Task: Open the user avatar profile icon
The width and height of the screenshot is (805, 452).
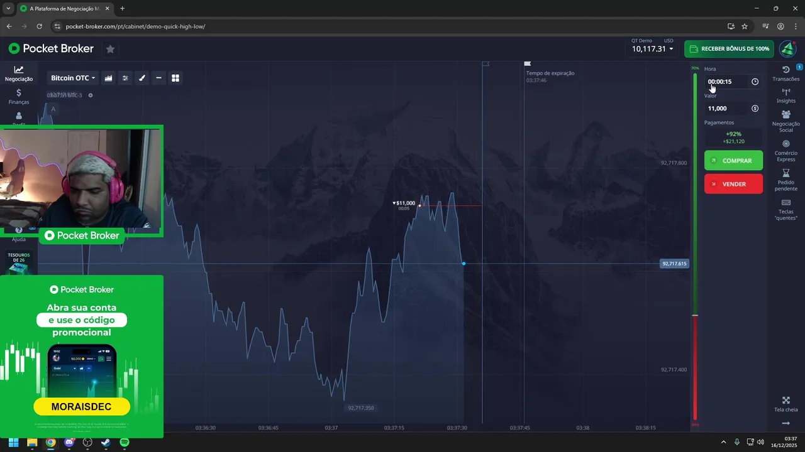Action: (x=787, y=49)
